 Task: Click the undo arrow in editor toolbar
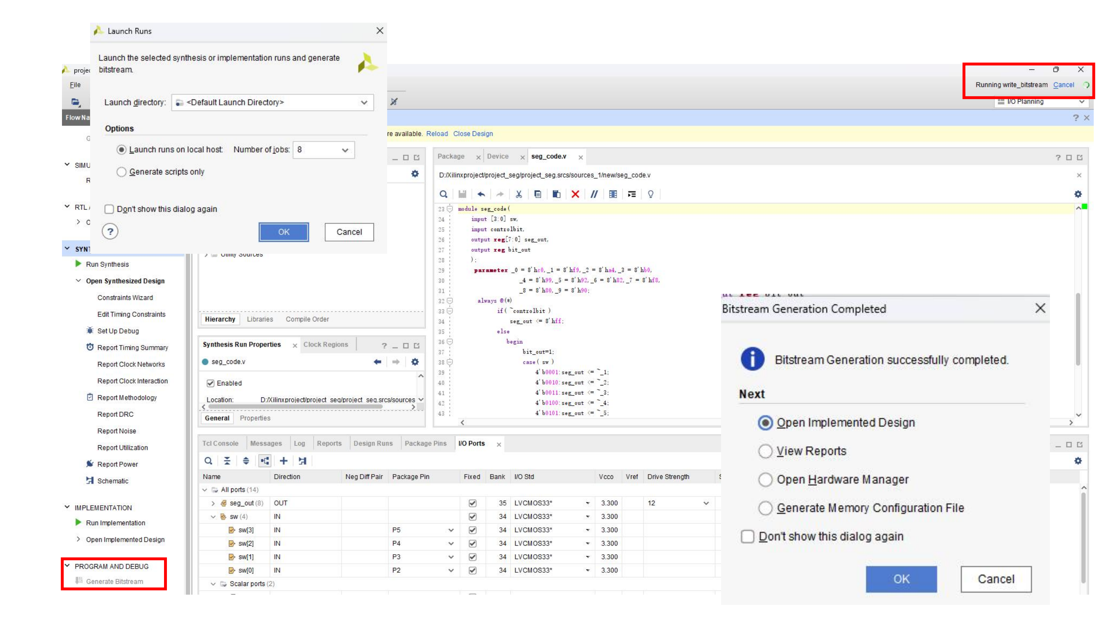pos(481,194)
